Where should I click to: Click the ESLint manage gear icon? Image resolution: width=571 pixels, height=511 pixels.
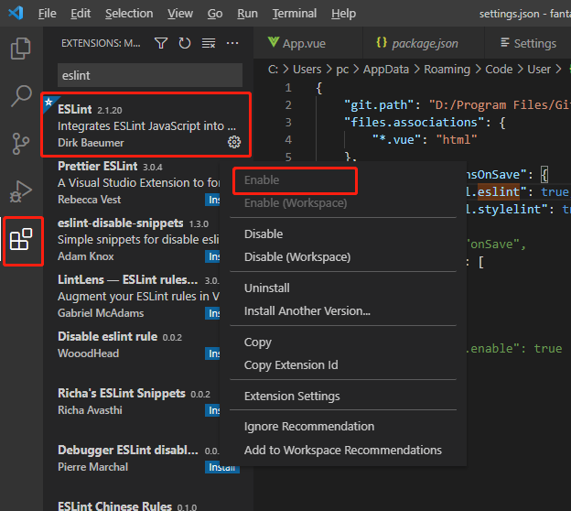(x=234, y=142)
